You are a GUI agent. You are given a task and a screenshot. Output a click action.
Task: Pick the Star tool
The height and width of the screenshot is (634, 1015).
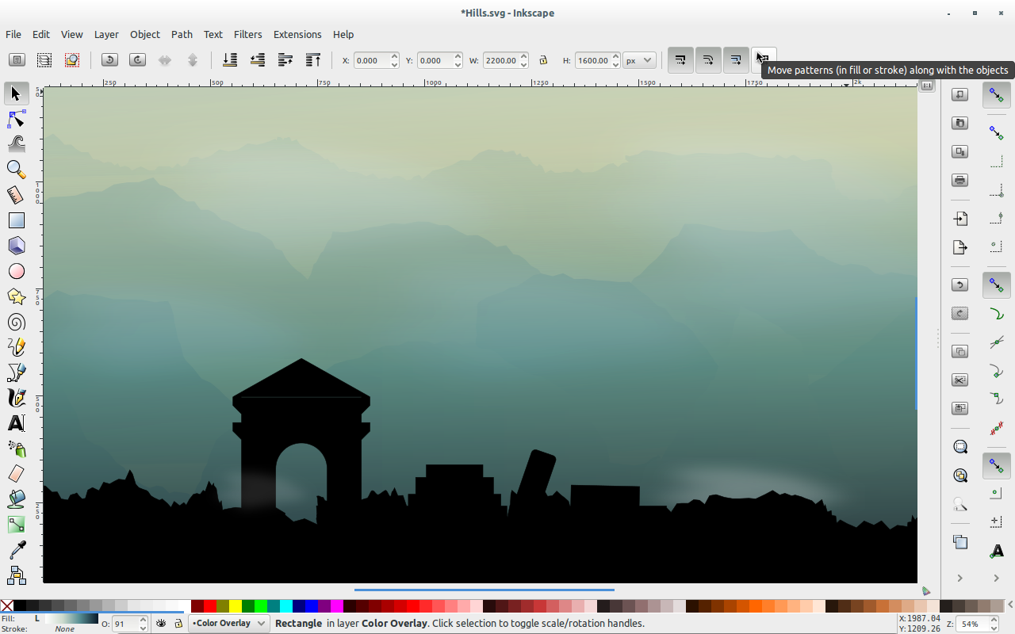click(x=16, y=296)
